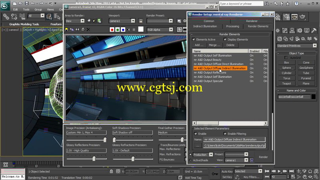This screenshot has height=180, width=320.
Task: Toggle the blue channel button
Action: [x=123, y=30]
